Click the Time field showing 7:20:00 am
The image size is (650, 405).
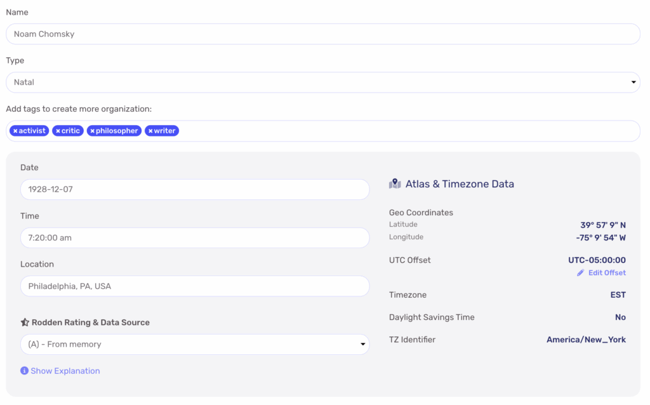pos(194,238)
